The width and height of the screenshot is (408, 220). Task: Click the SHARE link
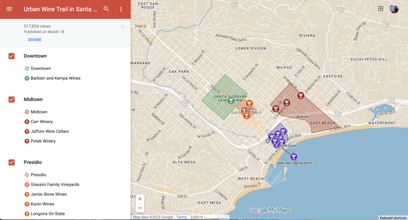[35, 40]
